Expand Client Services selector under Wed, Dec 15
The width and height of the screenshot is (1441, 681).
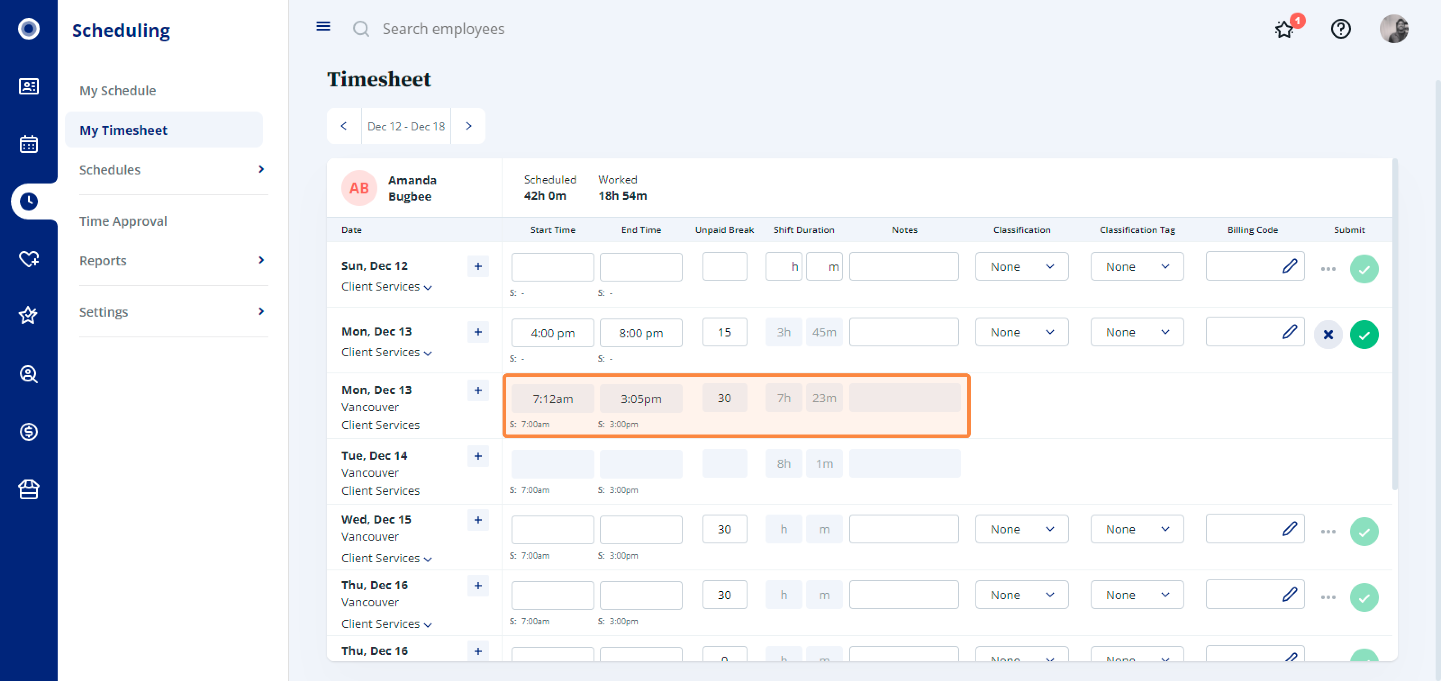[386, 558]
